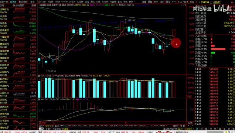Sort watchlist by 涨幅 column

34,6
